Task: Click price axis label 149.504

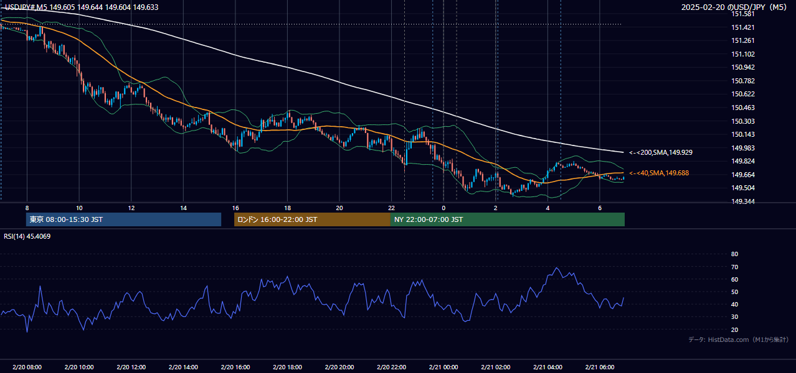Action: [742, 188]
